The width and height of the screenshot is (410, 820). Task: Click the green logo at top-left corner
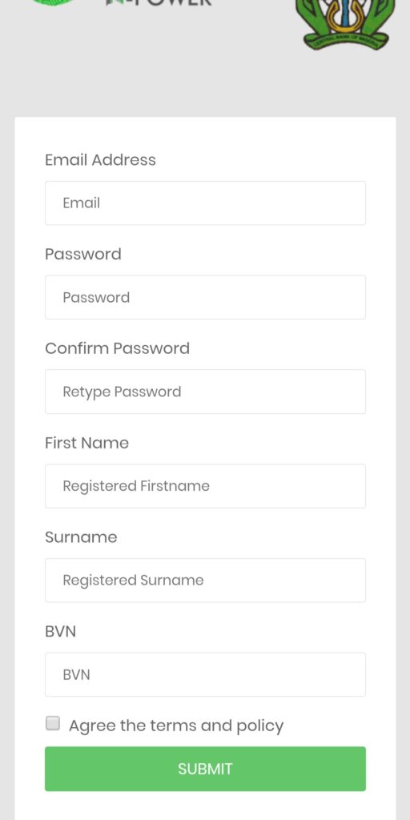click(x=52, y=2)
